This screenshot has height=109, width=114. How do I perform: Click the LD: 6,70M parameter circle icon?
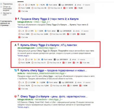[x=26, y=83]
